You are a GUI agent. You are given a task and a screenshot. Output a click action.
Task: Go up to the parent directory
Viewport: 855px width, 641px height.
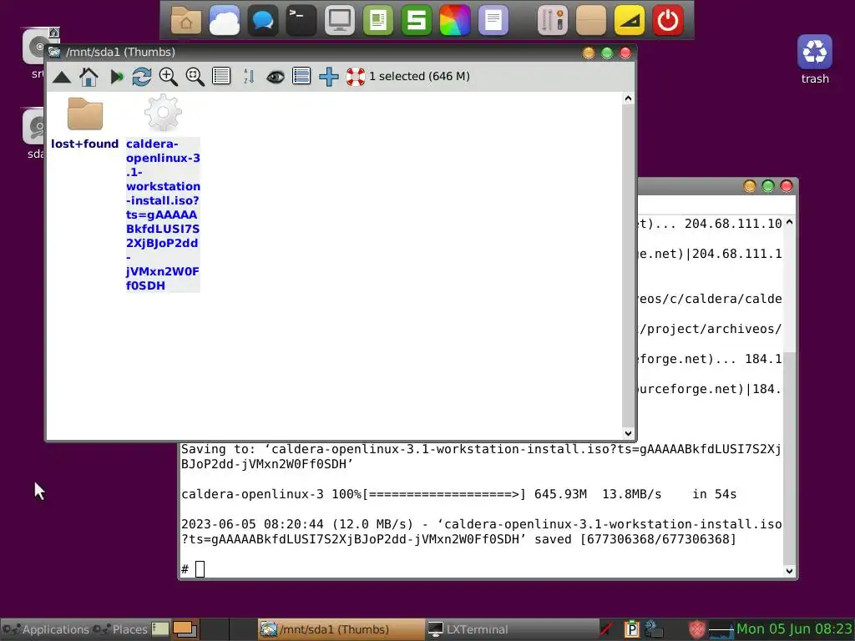click(x=62, y=78)
